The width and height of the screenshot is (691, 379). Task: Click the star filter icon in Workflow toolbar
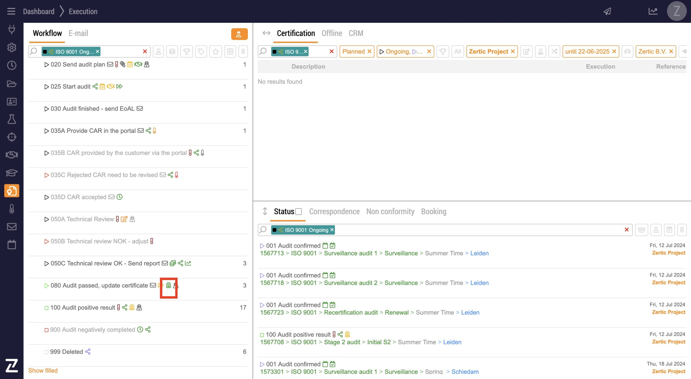coord(215,52)
